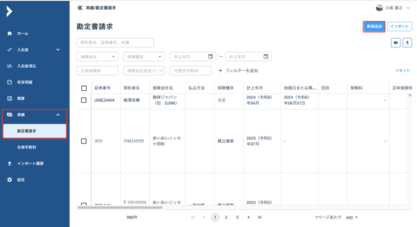The image size is (417, 227).
Task: Click the 入出金消込 sidebar icon
Action: click(x=10, y=66)
